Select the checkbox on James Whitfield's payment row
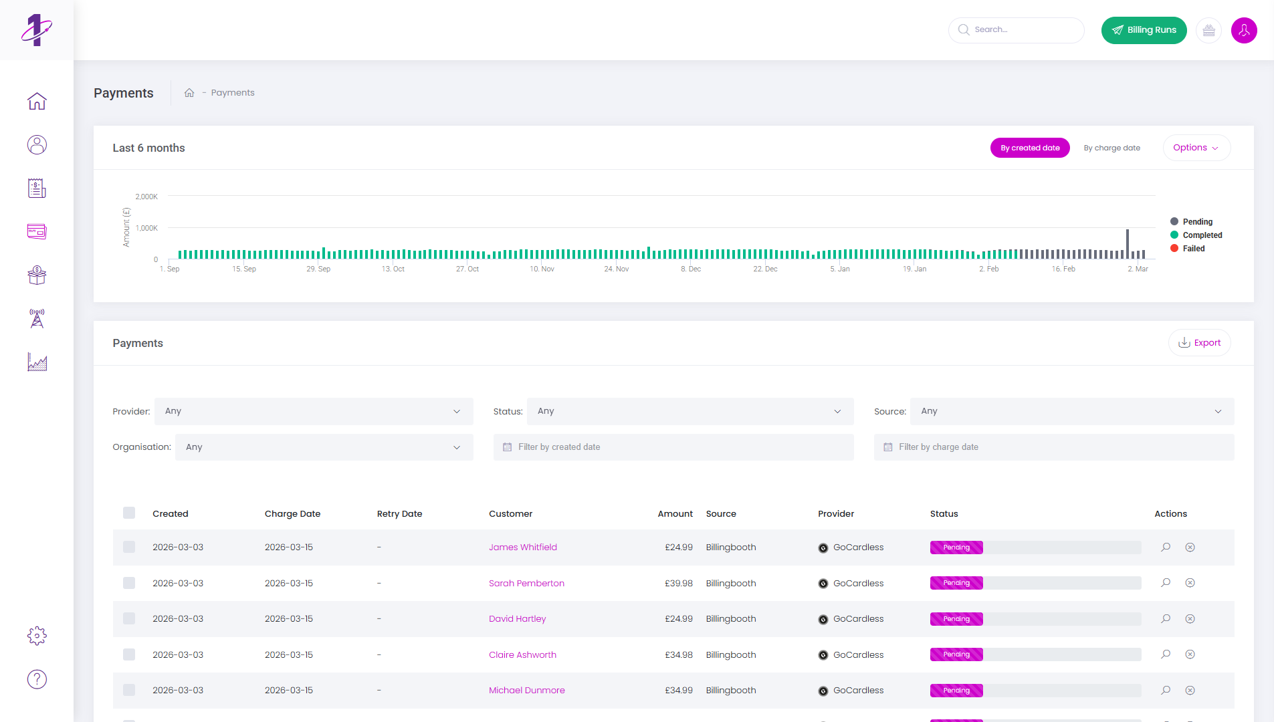 [129, 547]
